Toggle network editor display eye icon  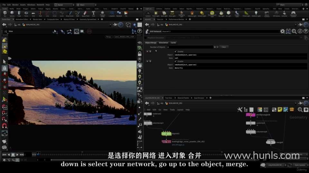306,110
